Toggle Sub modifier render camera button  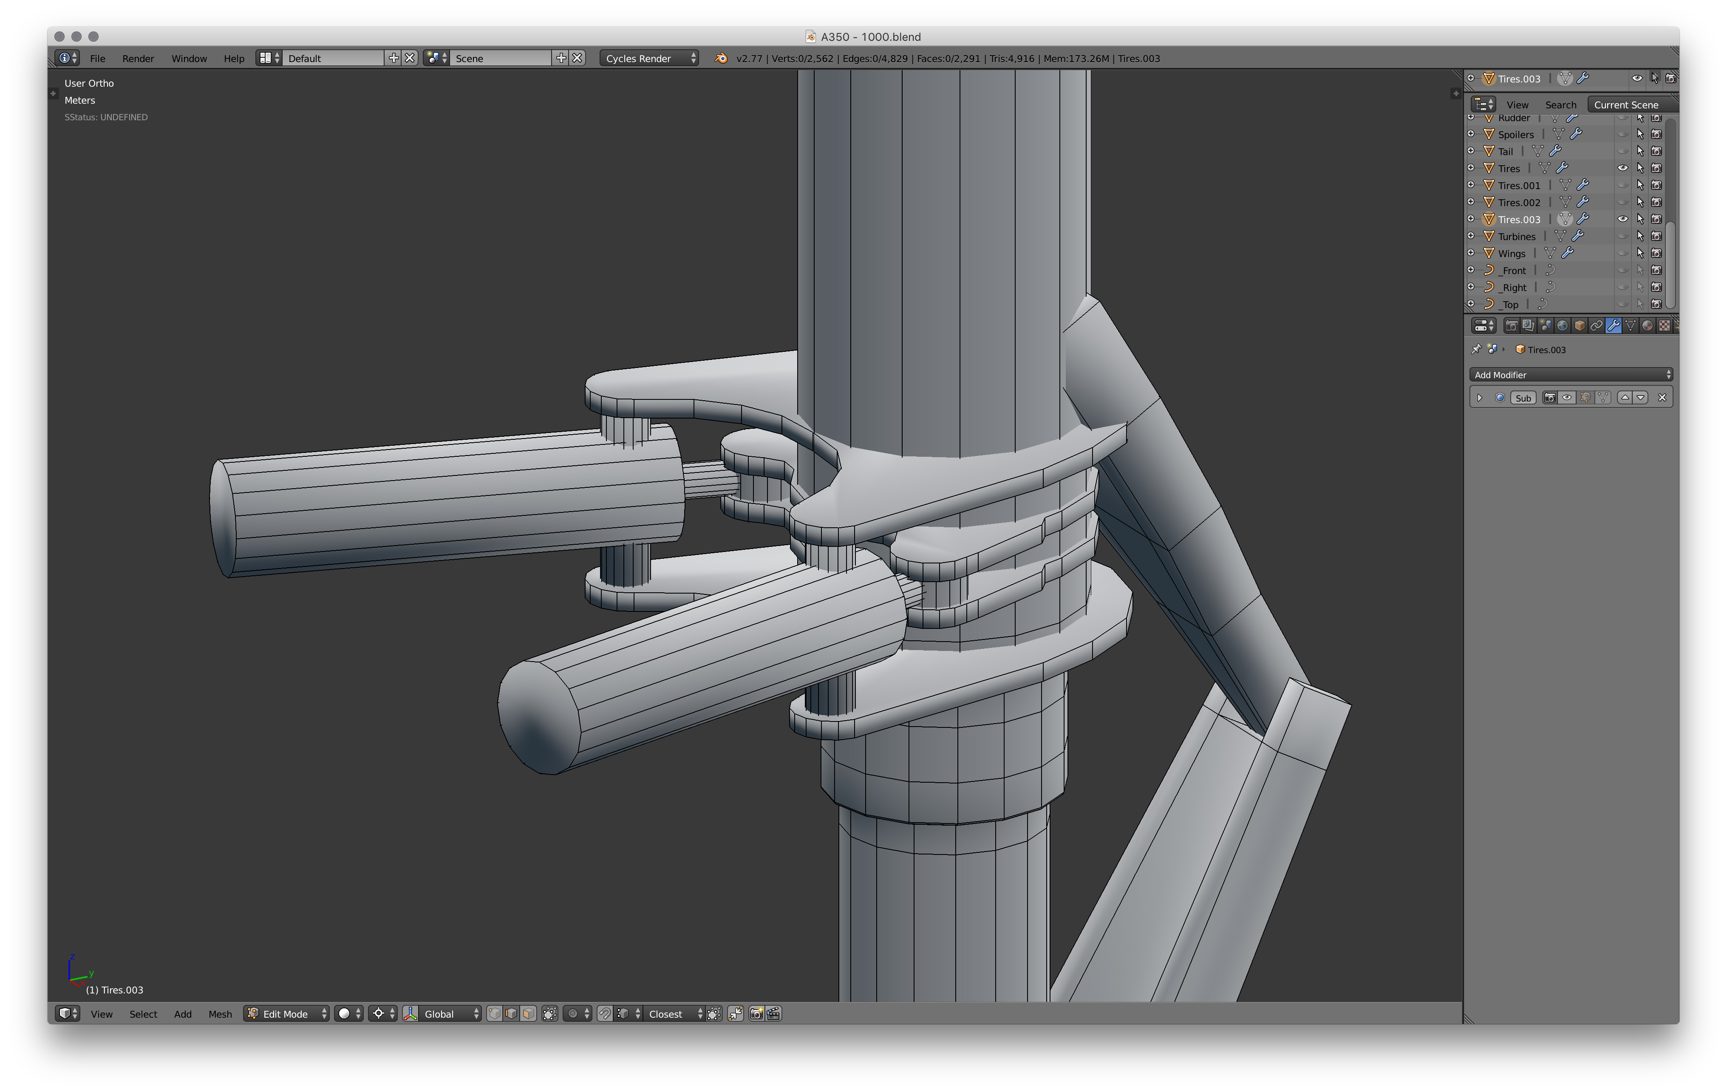click(1550, 397)
